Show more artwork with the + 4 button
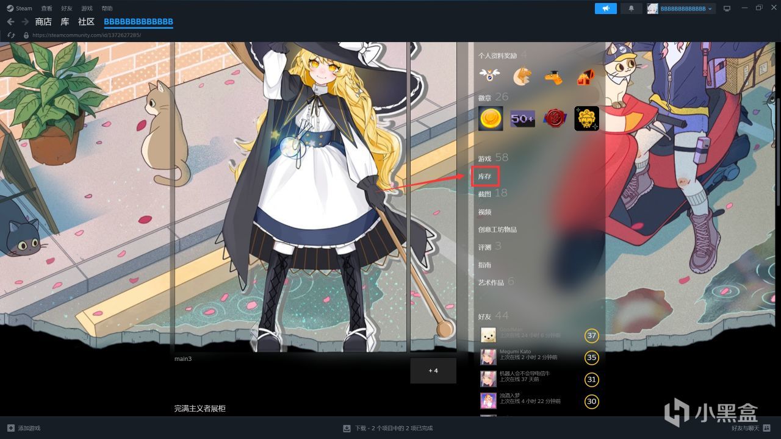781x439 pixels. tap(433, 371)
